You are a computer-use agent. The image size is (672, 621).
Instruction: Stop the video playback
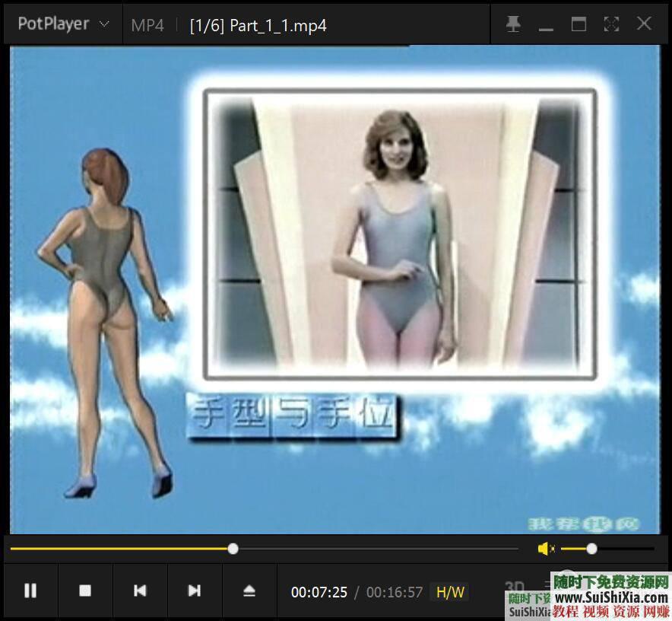(86, 591)
